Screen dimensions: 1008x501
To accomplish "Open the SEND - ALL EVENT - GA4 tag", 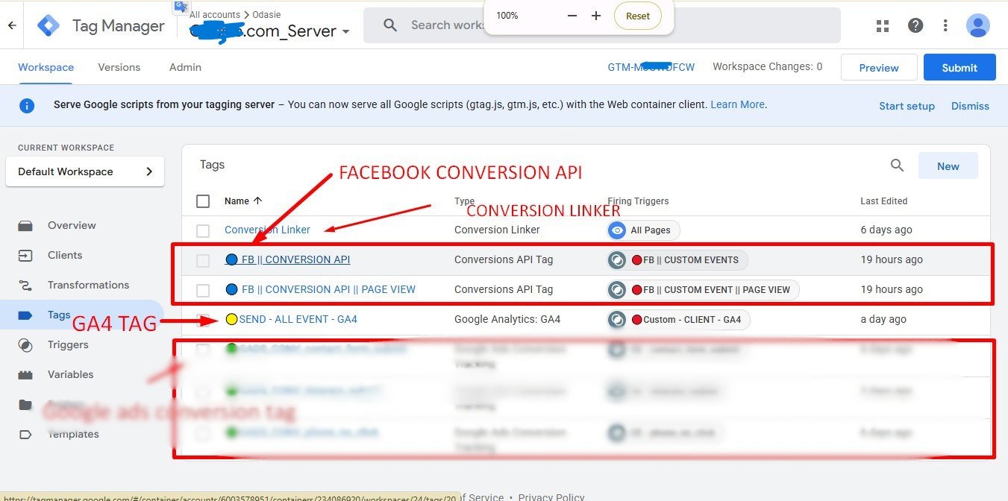I will [298, 319].
